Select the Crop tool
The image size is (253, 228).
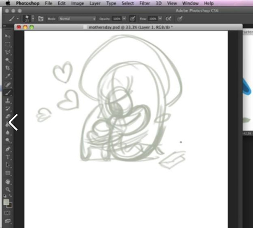8,68
